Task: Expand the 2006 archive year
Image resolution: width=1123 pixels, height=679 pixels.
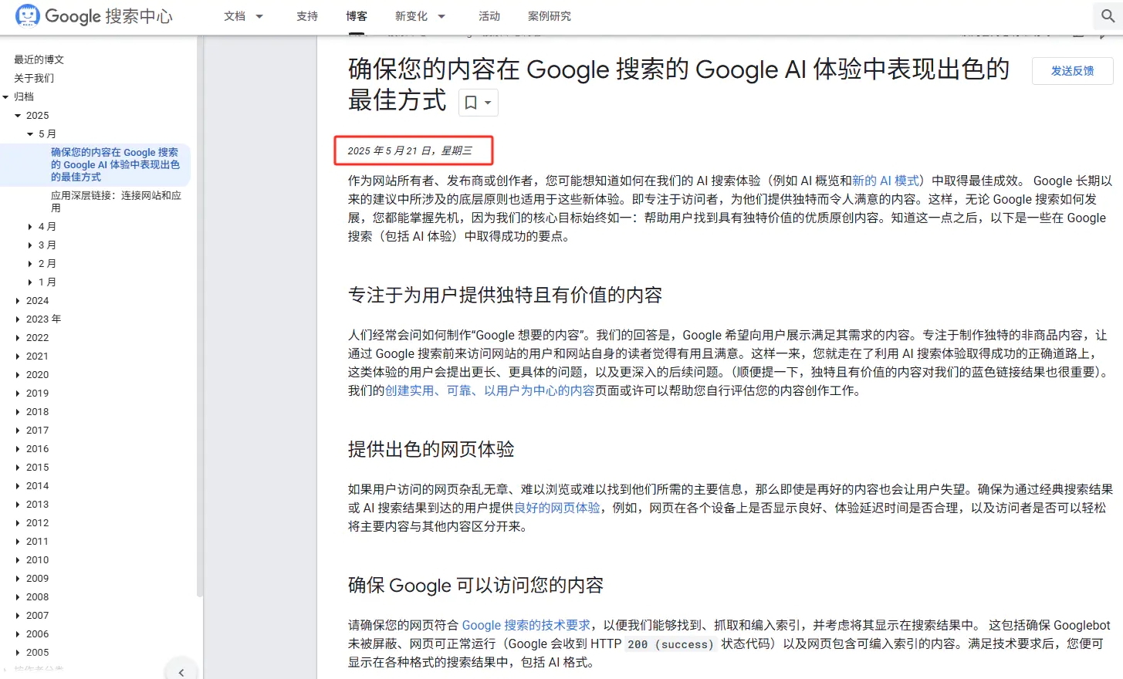Action: [18, 633]
